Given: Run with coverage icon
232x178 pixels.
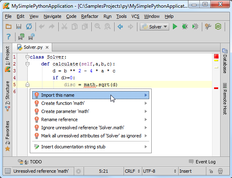Looking at the screenshot, I should [x=195, y=27].
